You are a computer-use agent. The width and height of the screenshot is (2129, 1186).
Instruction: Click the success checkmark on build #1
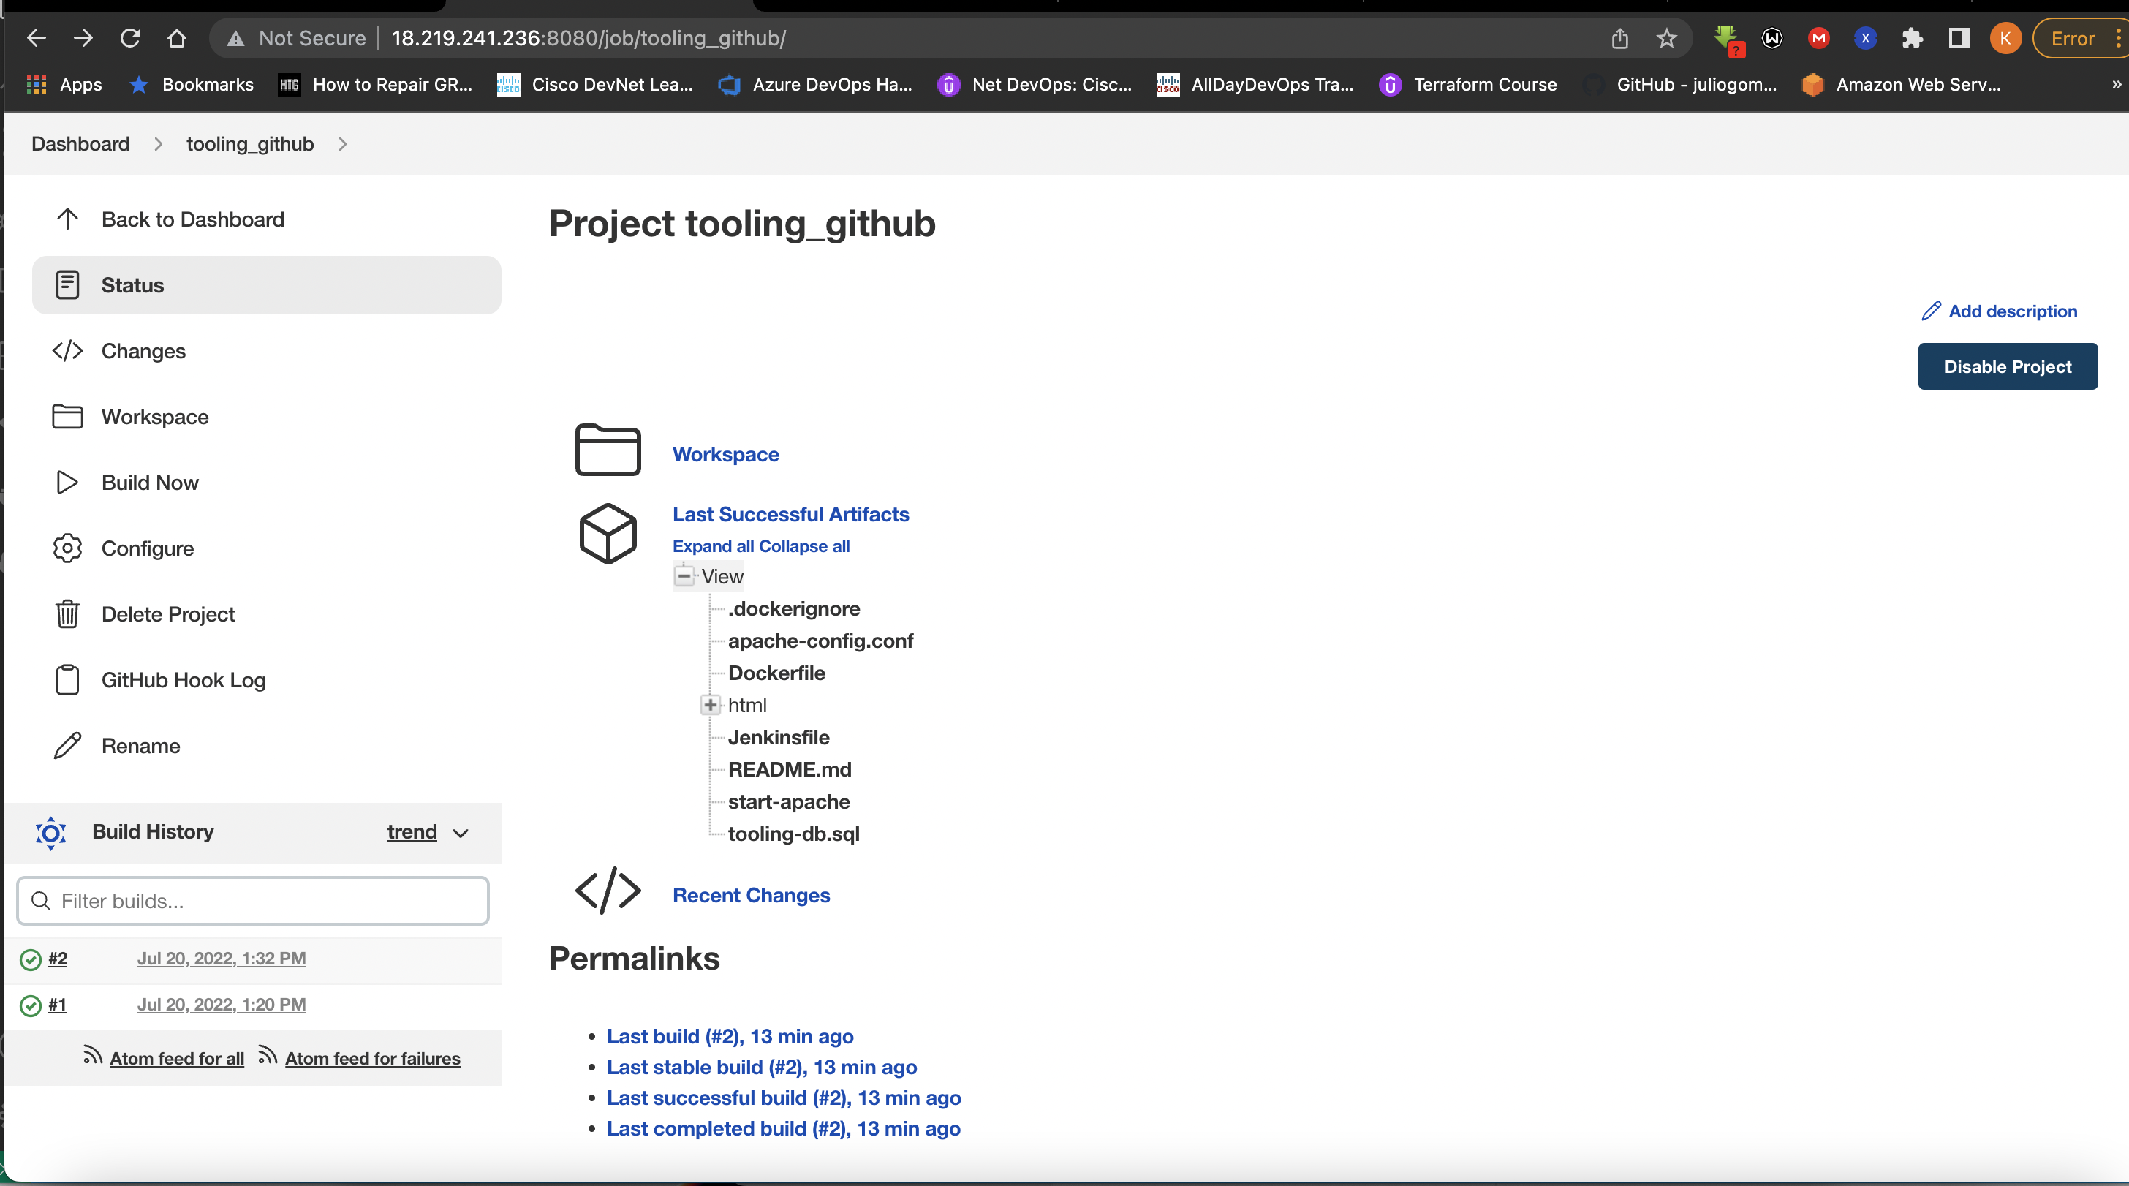tap(31, 1006)
